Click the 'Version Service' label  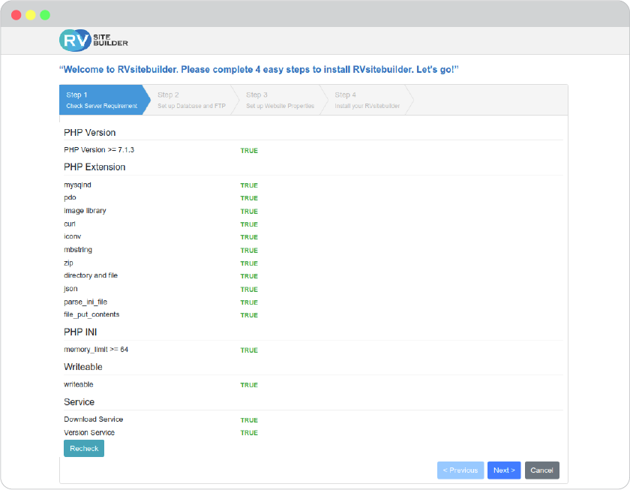coord(89,432)
